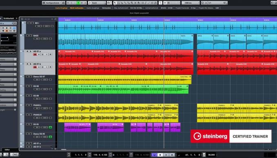Viewport: 277px width, 158px height.
Task: Select the Object Selection arrow tool
Action: tap(115, 3)
